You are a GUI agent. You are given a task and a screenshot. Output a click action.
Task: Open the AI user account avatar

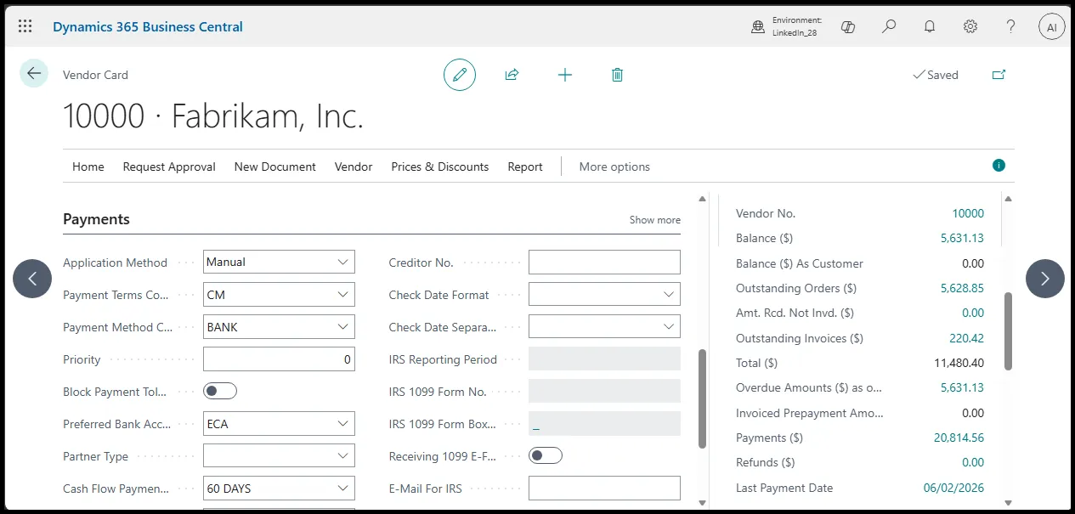click(x=1052, y=27)
